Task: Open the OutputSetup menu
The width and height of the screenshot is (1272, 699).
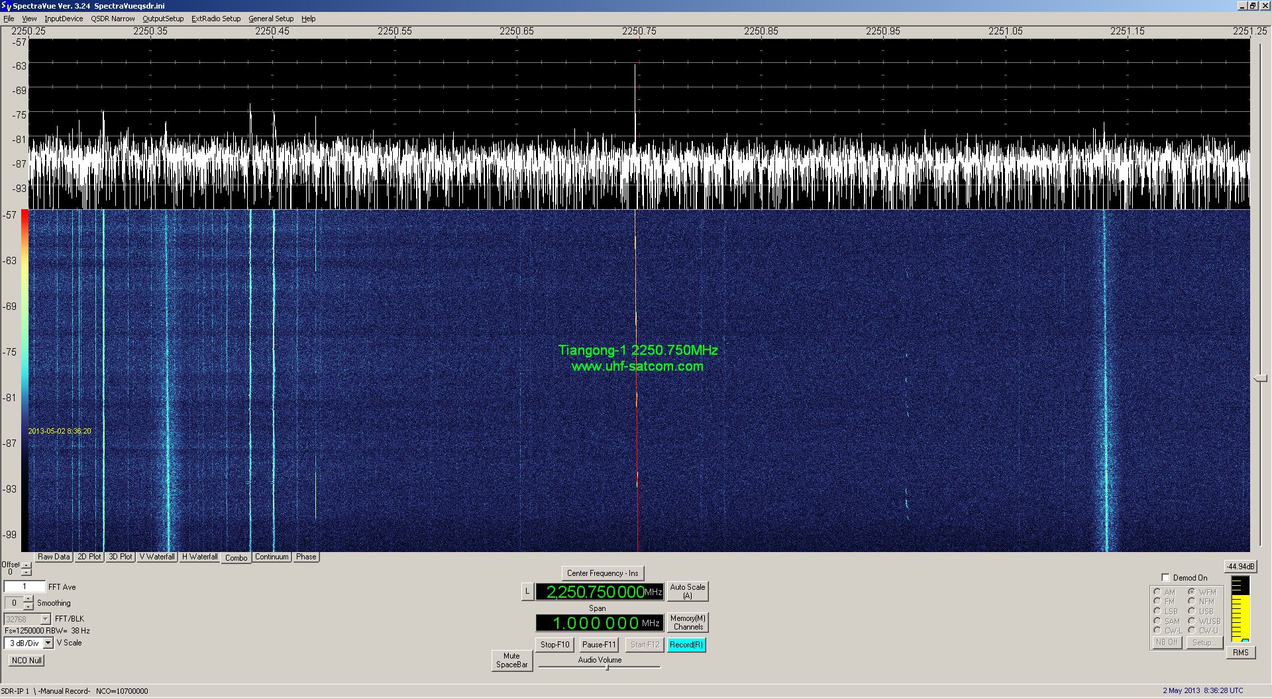Action: click(x=163, y=19)
